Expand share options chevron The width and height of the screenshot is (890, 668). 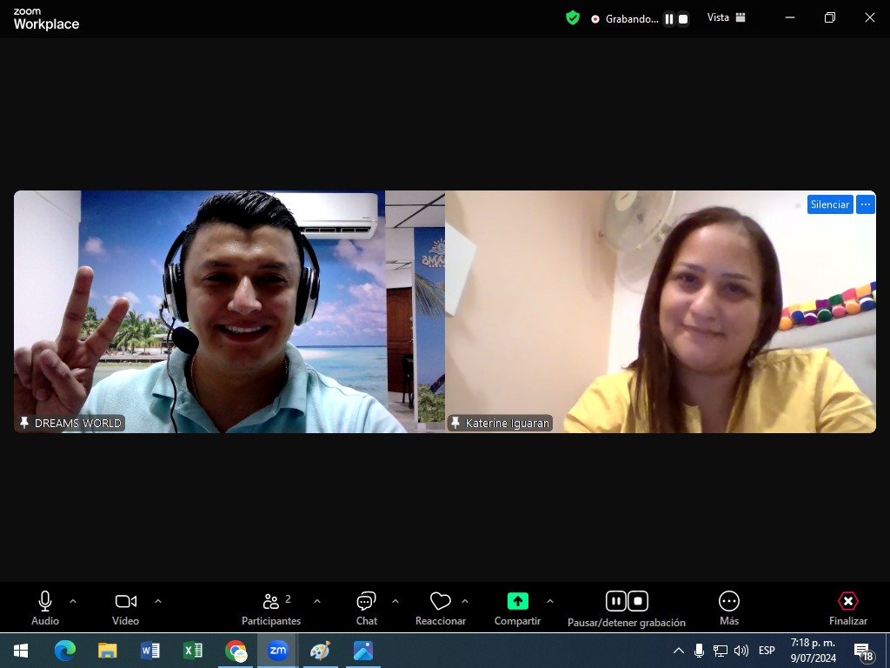click(x=549, y=601)
